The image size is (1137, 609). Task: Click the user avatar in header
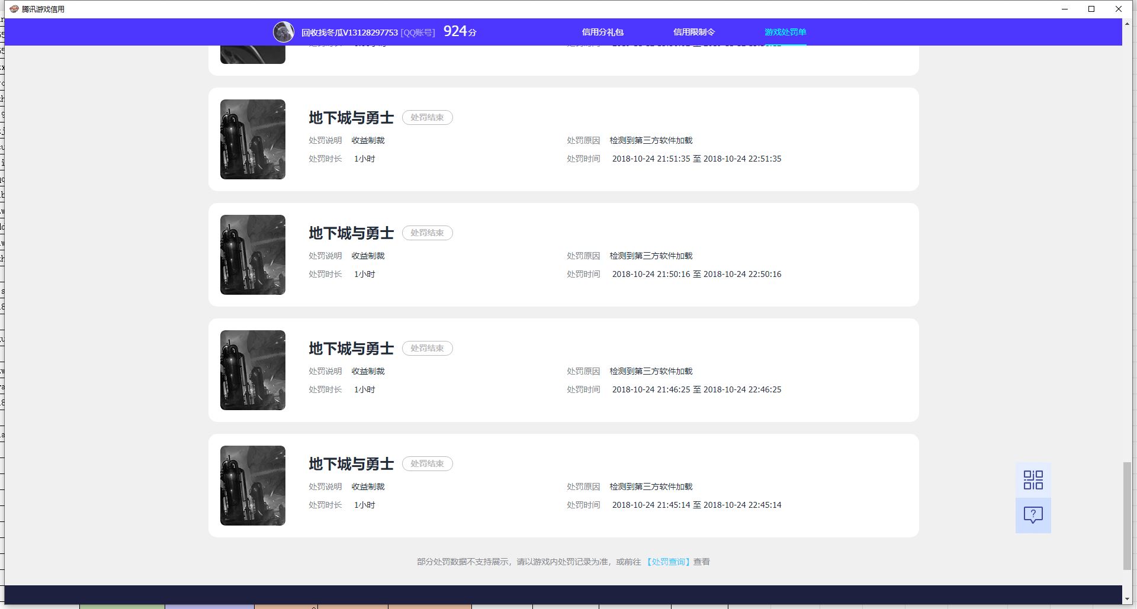pyautogui.click(x=283, y=32)
